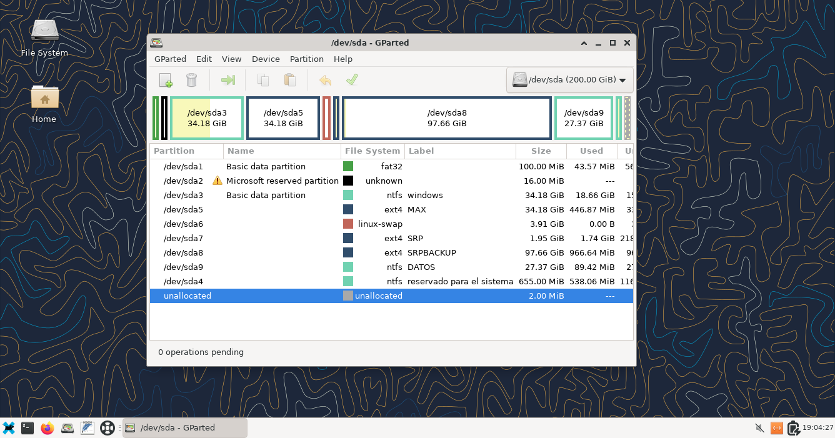The height and width of the screenshot is (438, 835).
Task: Open the GParted menu
Action: click(x=170, y=59)
